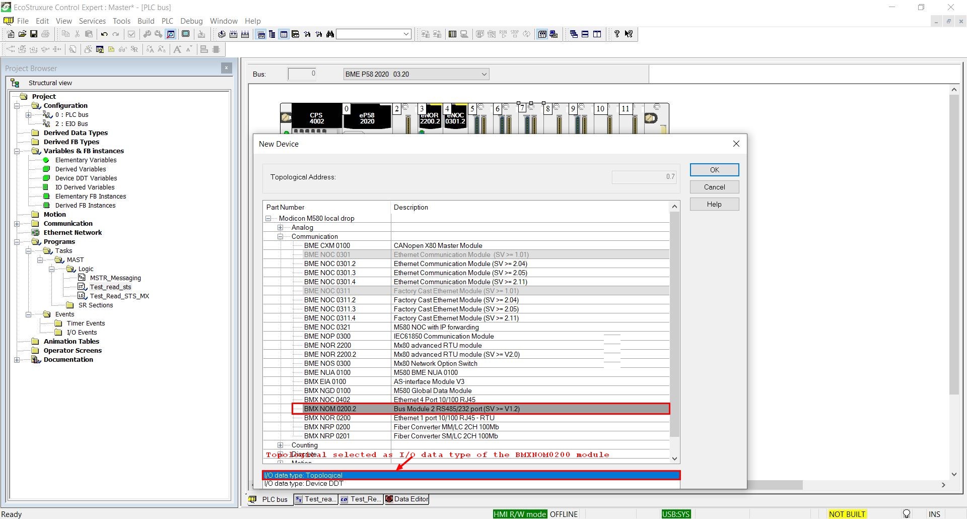Click the Tile horizontally icon
Viewport: 967px width, 519px height.
[585, 34]
